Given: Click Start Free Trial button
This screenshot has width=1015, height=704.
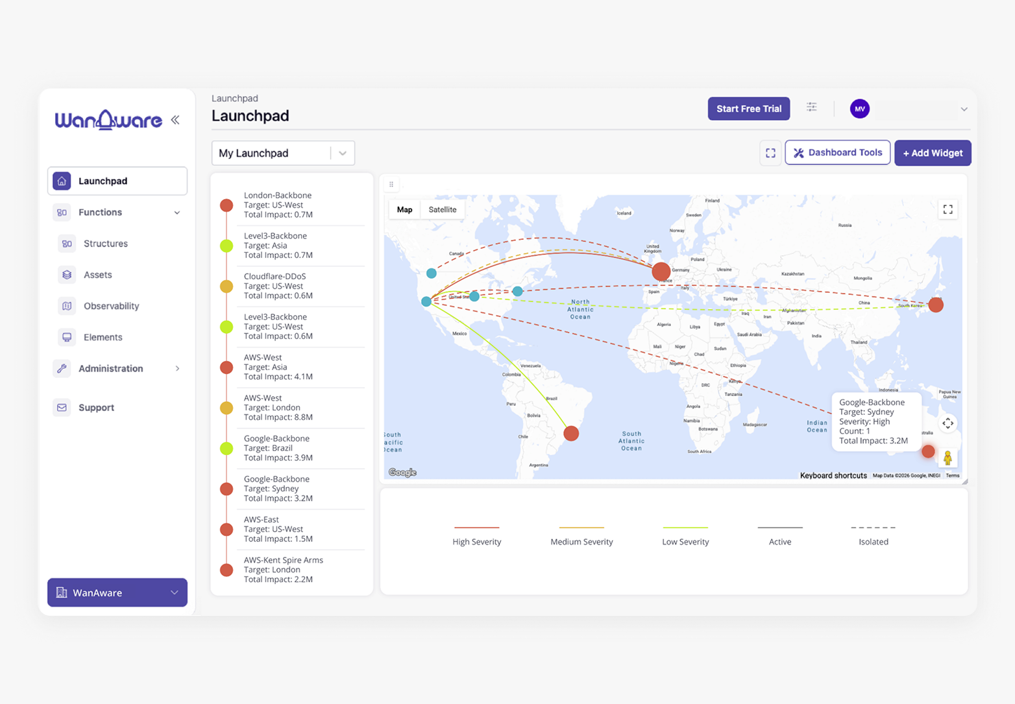Looking at the screenshot, I should point(749,108).
